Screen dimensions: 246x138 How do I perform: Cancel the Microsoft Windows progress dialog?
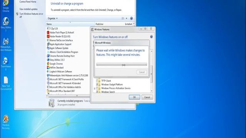(x=142, y=72)
